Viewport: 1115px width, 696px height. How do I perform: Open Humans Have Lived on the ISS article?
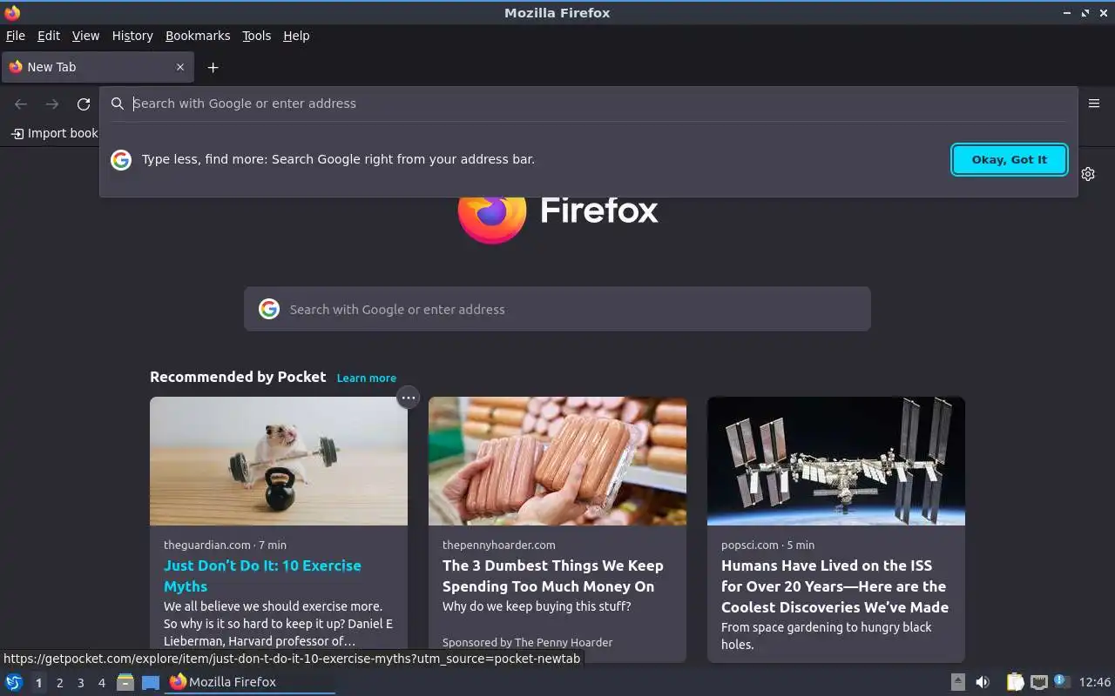pyautogui.click(x=835, y=586)
